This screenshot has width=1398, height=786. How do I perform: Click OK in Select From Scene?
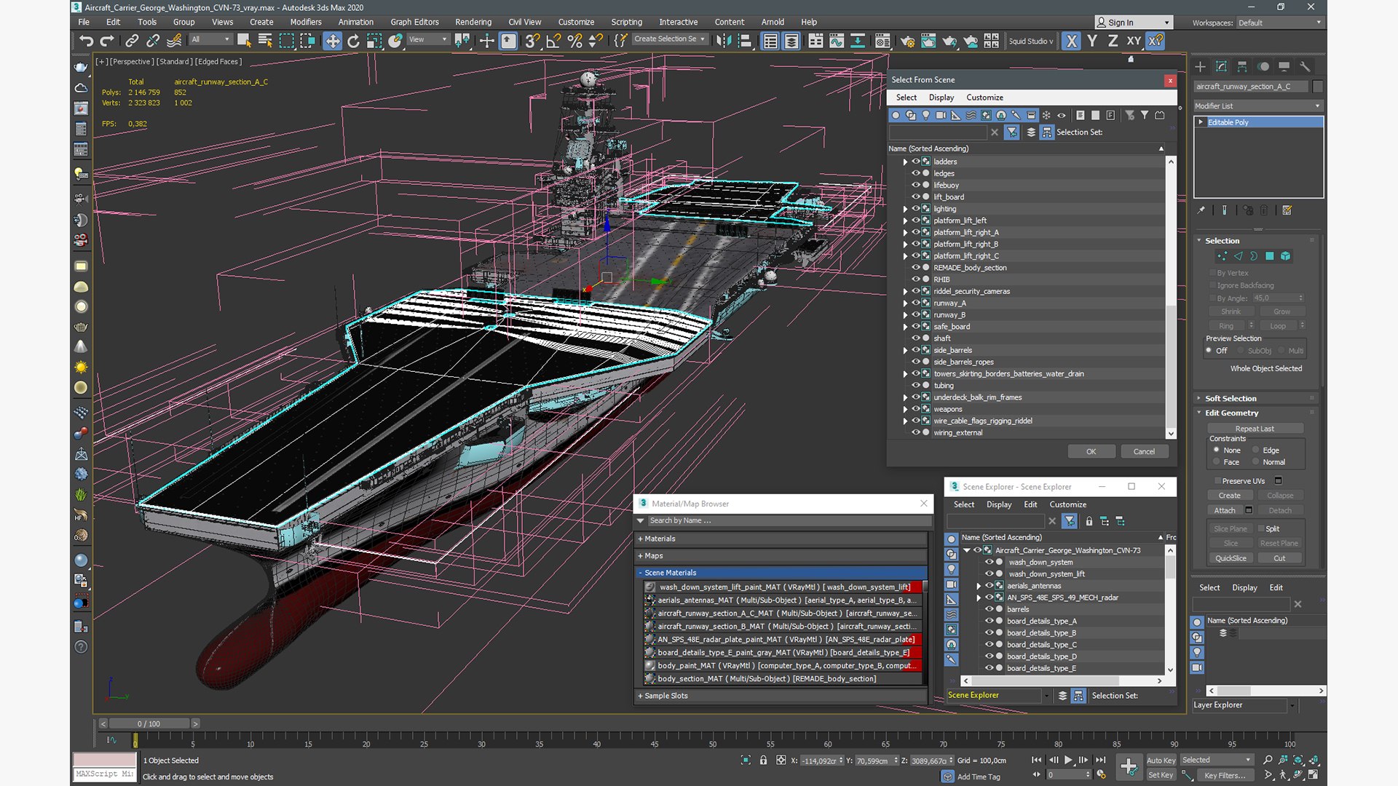pos(1091,451)
